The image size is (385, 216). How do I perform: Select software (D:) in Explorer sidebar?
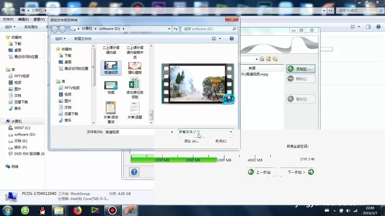(22, 135)
